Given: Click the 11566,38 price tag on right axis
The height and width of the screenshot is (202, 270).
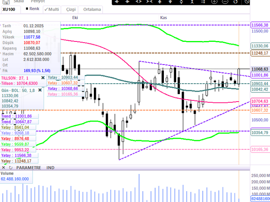Looking at the screenshot, I should tap(260, 25).
